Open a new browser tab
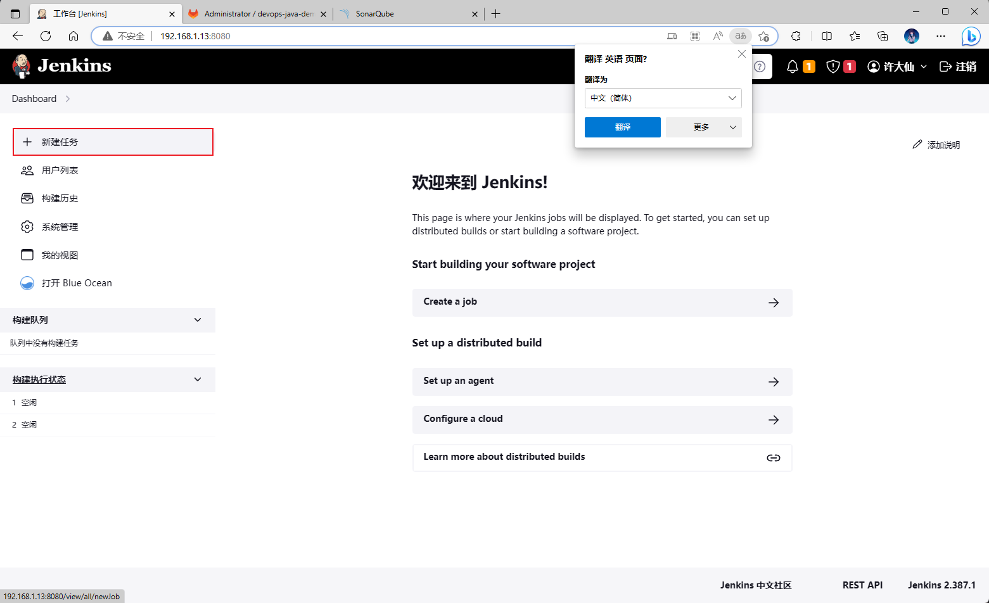The height and width of the screenshot is (603, 989). tap(496, 14)
